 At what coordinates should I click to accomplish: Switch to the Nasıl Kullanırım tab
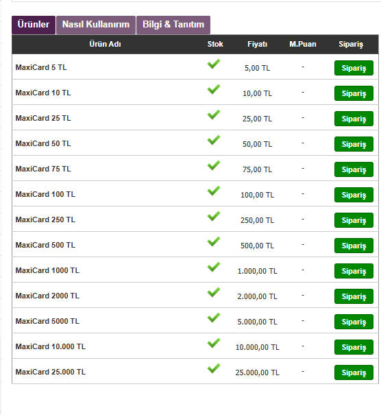pyautogui.click(x=96, y=25)
